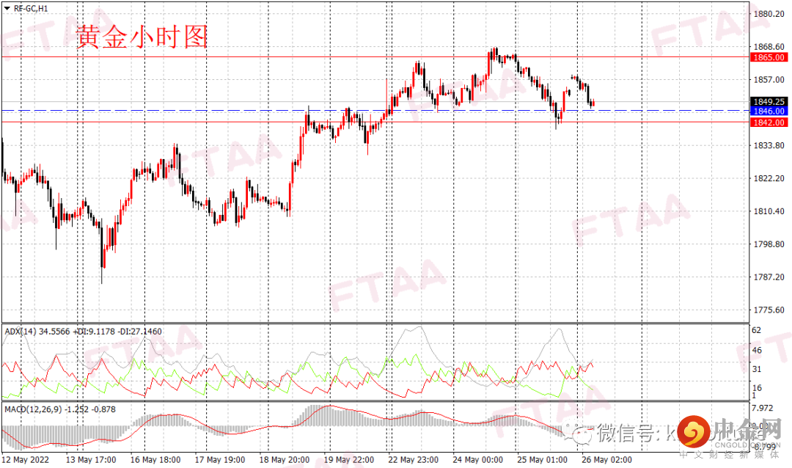The width and height of the screenshot is (792, 468).
Task: Click the 1822.20 price axis value
Action: tap(769, 178)
